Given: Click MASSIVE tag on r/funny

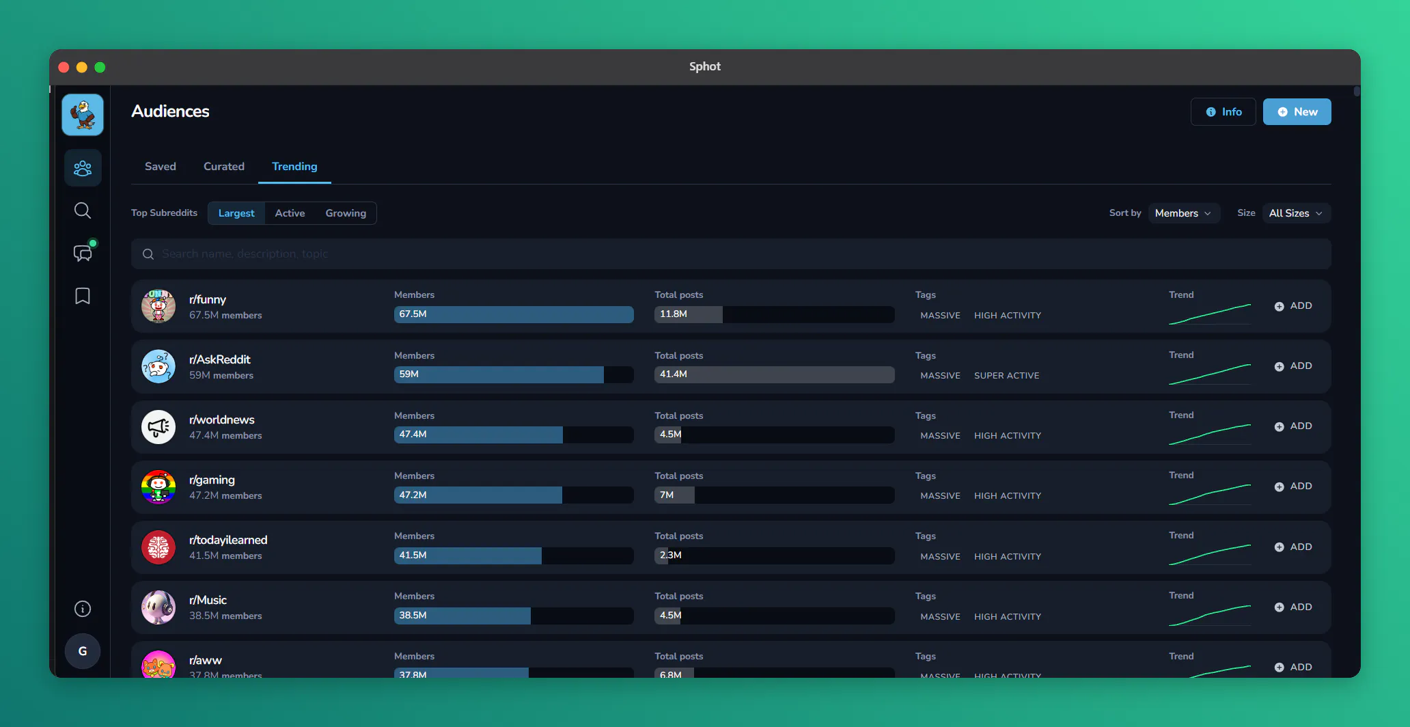Looking at the screenshot, I should [940, 316].
